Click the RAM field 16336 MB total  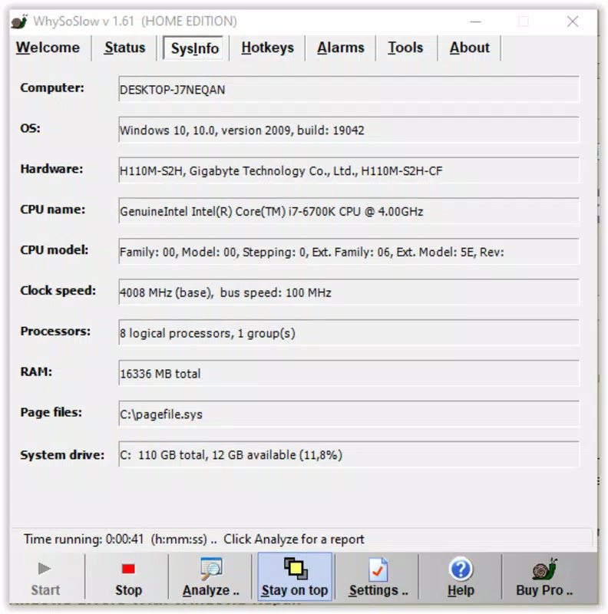point(349,373)
